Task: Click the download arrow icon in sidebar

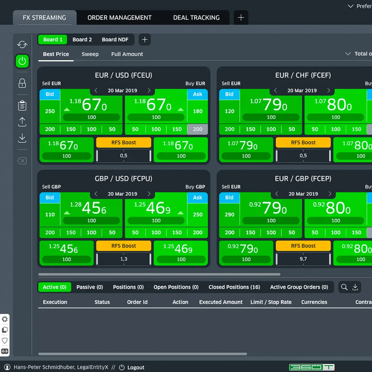Action: 22,138
